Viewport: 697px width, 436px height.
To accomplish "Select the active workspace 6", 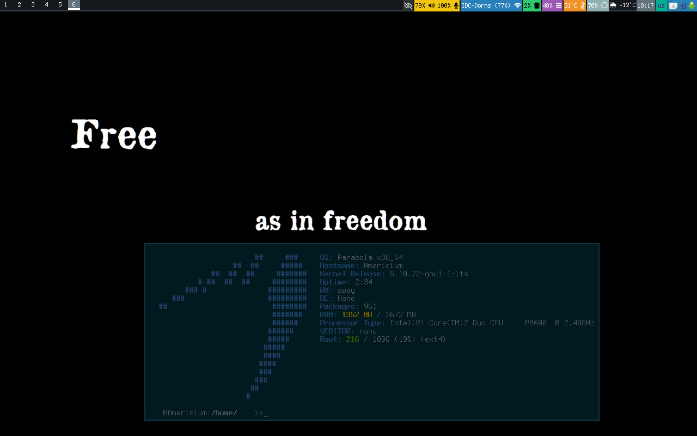I will pos(74,5).
